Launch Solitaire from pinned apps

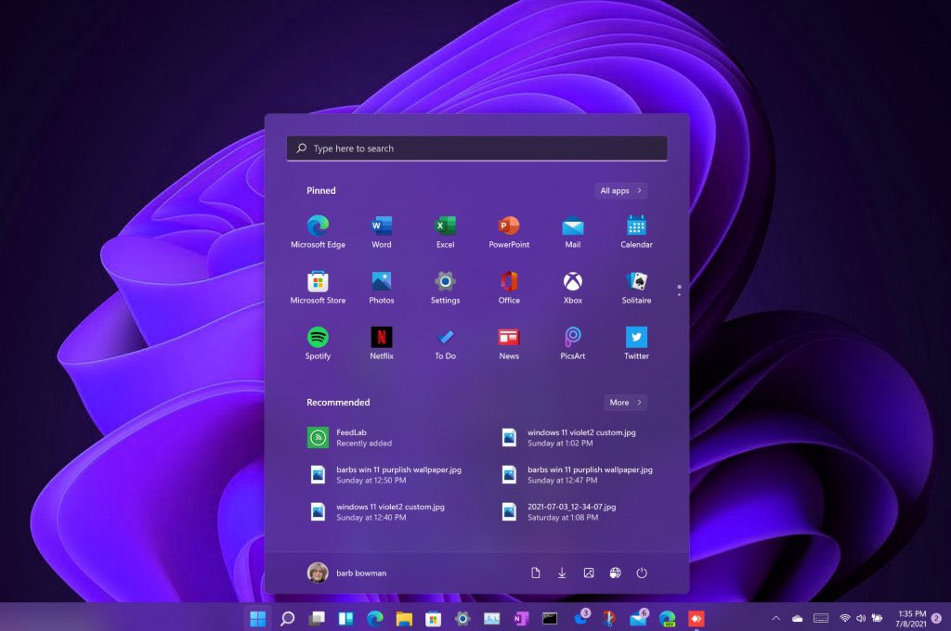pos(636,287)
